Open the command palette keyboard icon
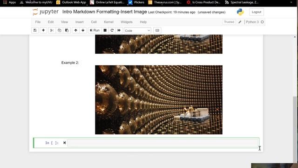298x168 pixels. [157, 30]
